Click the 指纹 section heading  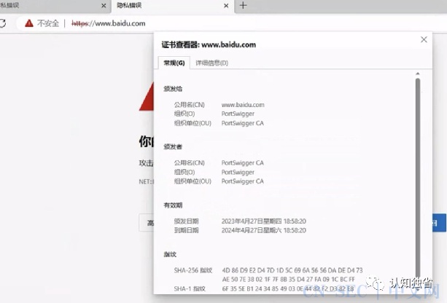[x=170, y=255]
